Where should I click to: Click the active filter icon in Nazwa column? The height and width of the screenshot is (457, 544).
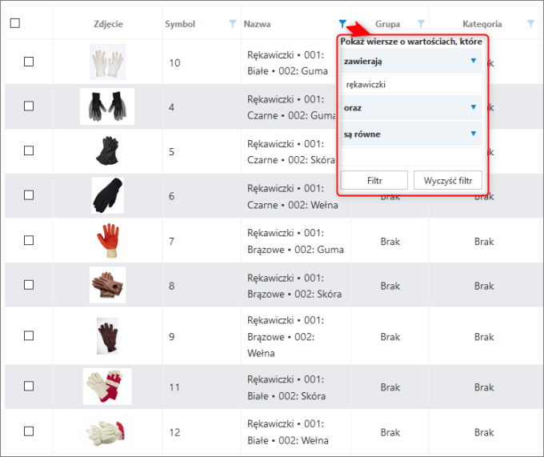(x=342, y=23)
